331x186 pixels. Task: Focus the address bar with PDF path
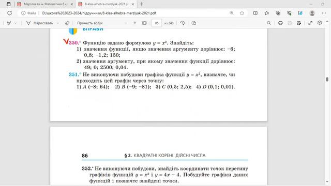(99, 13)
